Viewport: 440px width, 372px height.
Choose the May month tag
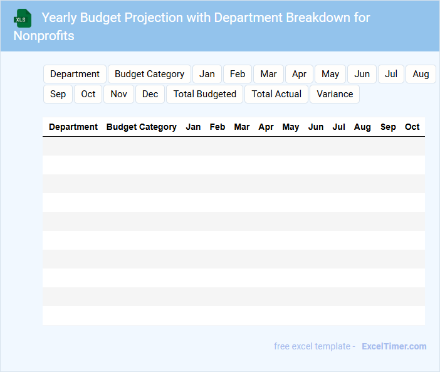pyautogui.click(x=330, y=74)
